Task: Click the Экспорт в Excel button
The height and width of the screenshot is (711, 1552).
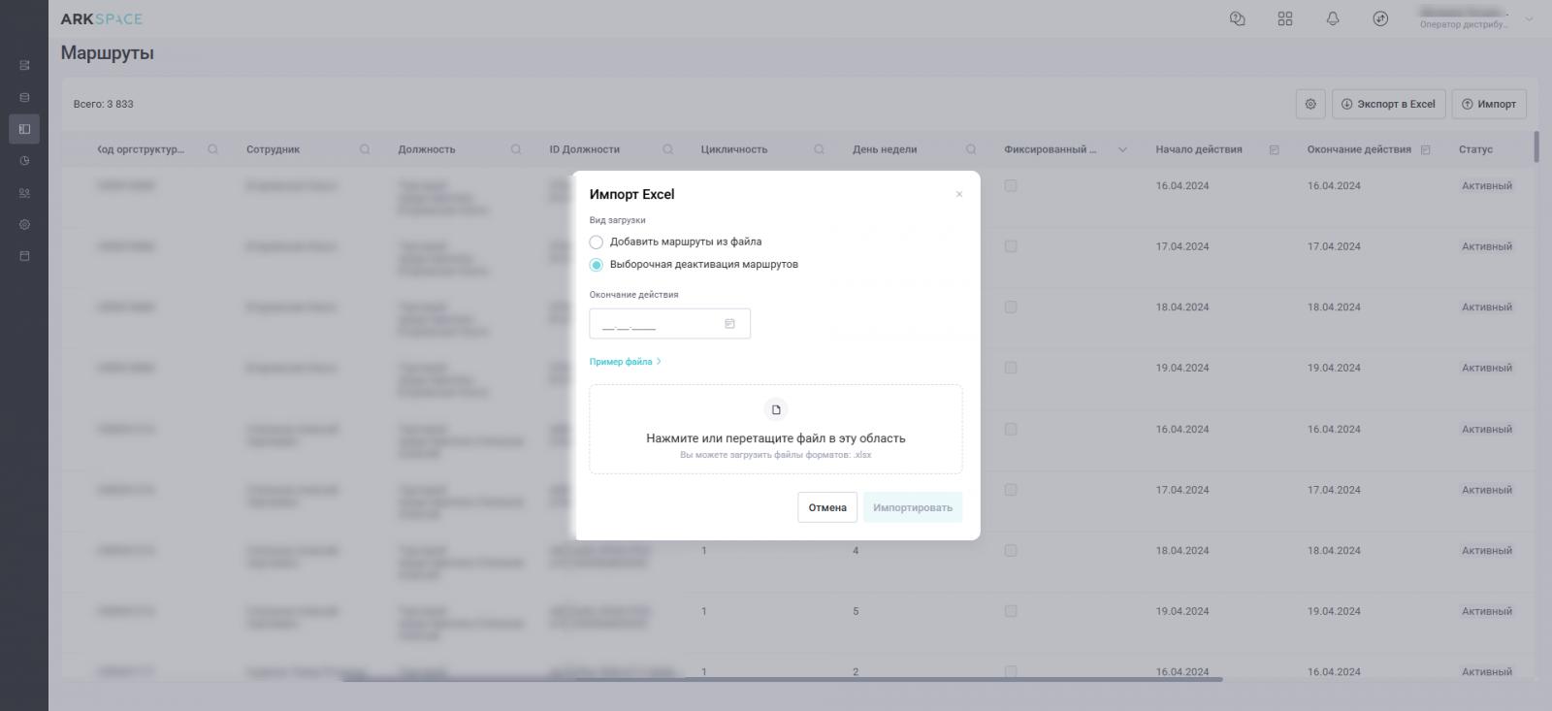Action: (x=1387, y=104)
